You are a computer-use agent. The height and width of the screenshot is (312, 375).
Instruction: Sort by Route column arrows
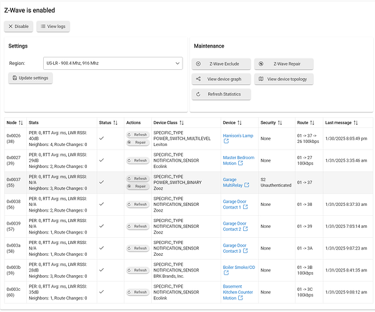[x=312, y=123]
